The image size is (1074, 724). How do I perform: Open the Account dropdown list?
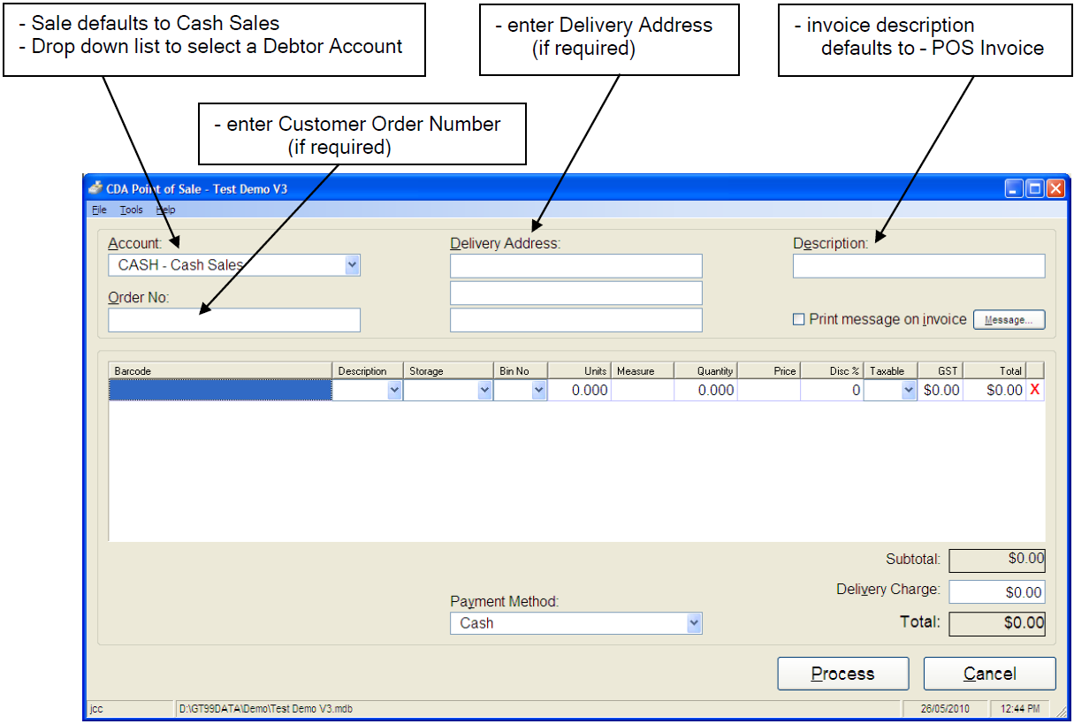tap(352, 264)
